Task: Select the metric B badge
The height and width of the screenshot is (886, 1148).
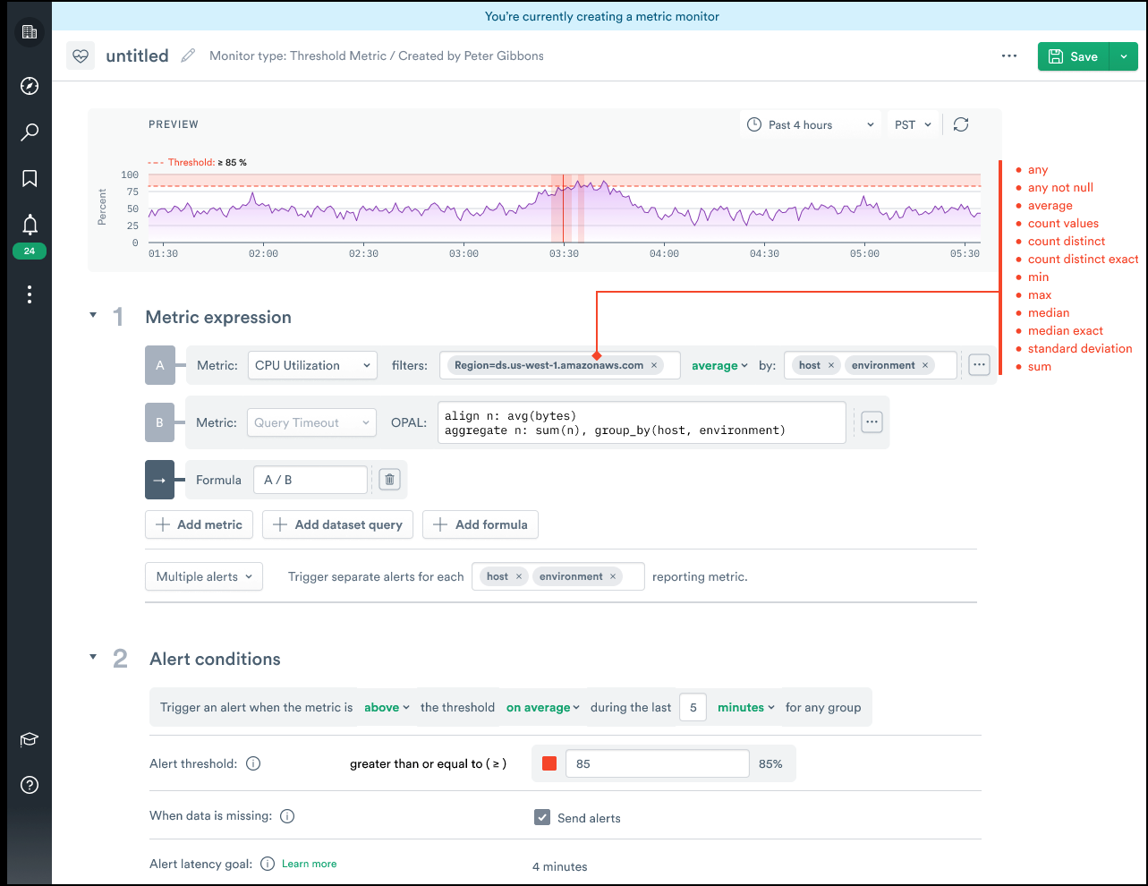Action: [x=160, y=422]
